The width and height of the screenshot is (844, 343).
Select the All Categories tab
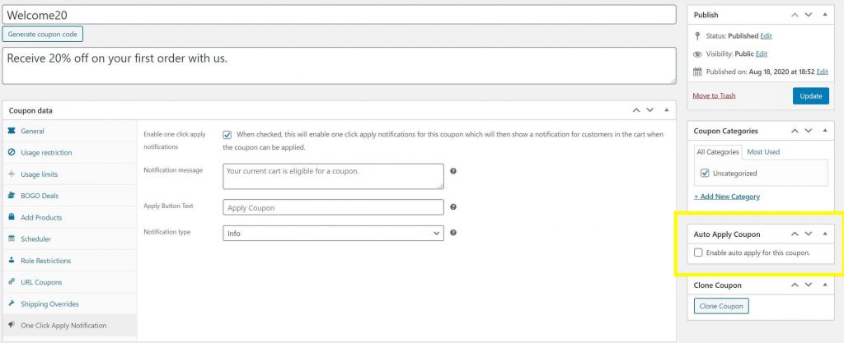pos(718,152)
